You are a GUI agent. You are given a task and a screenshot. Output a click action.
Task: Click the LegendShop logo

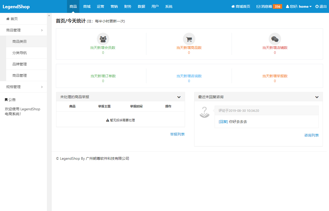pyautogui.click(x=16, y=7)
